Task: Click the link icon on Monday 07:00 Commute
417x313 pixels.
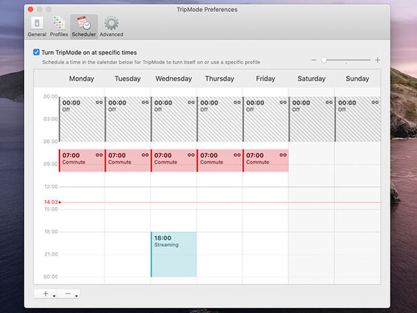Action: pos(99,155)
